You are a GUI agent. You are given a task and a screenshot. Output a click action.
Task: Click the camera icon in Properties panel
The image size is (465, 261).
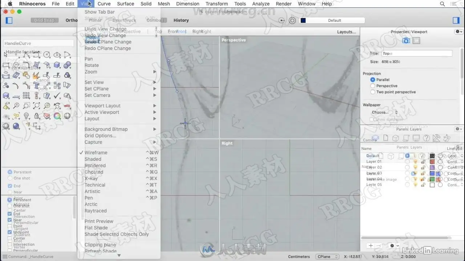point(406,41)
